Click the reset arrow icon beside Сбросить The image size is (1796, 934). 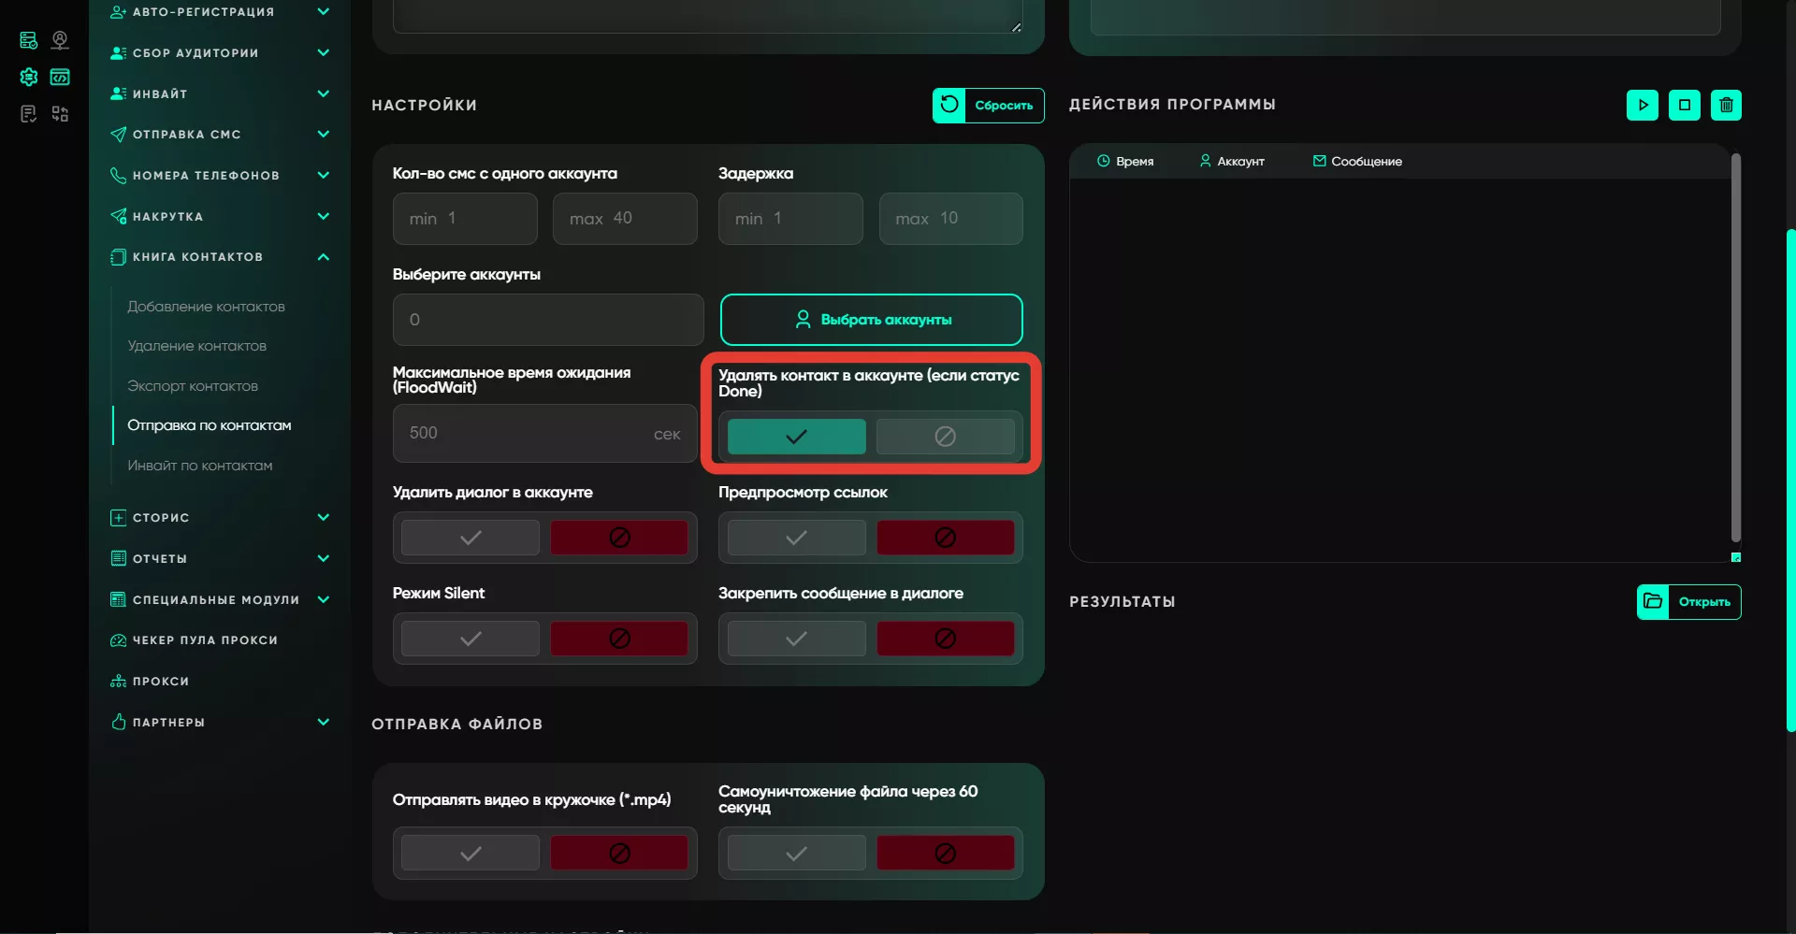coord(949,105)
